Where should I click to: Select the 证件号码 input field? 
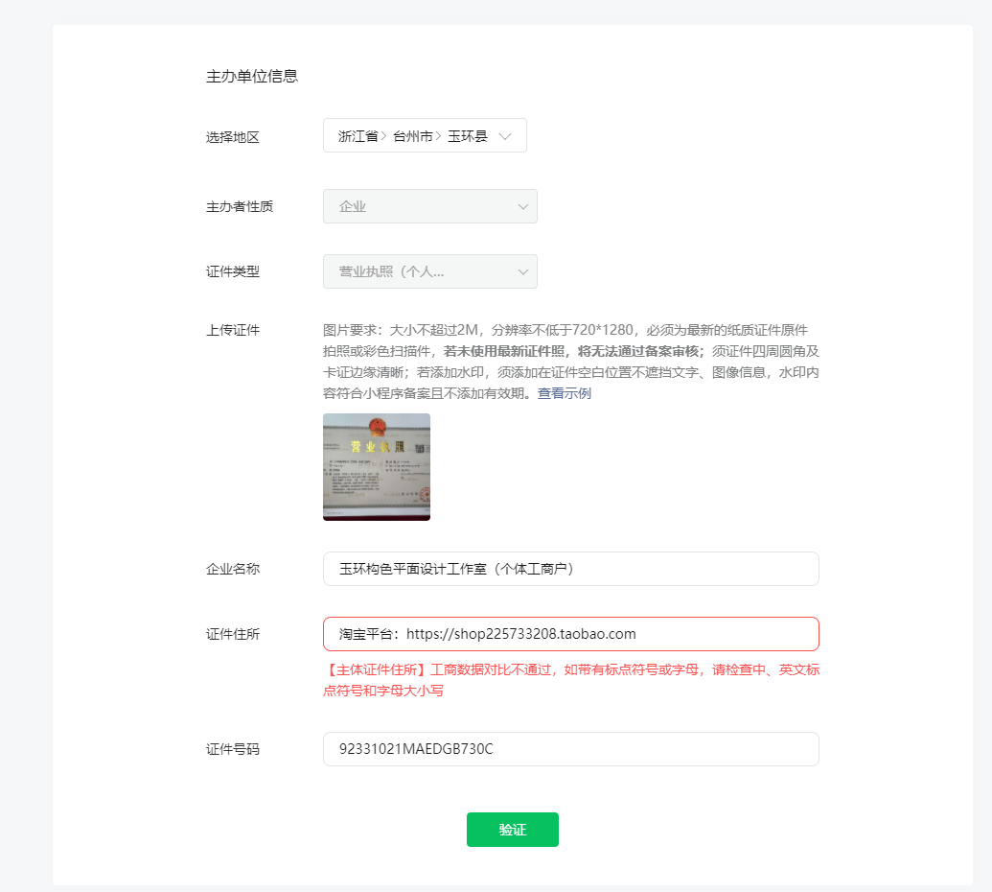(x=571, y=749)
